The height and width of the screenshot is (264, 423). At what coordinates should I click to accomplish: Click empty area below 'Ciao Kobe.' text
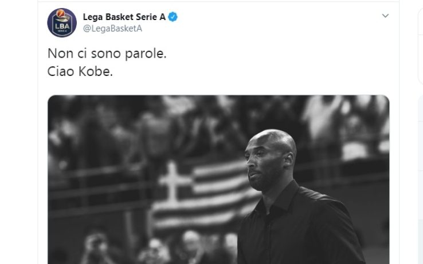[x=218, y=86]
